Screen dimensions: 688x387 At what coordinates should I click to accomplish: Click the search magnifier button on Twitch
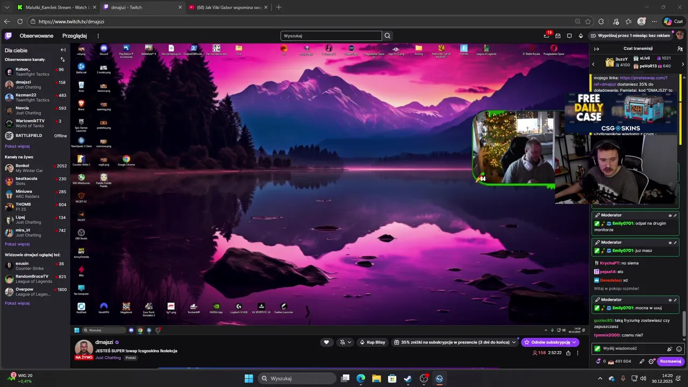387,36
